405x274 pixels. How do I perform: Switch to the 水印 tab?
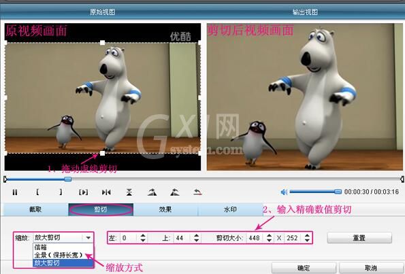[230, 209]
